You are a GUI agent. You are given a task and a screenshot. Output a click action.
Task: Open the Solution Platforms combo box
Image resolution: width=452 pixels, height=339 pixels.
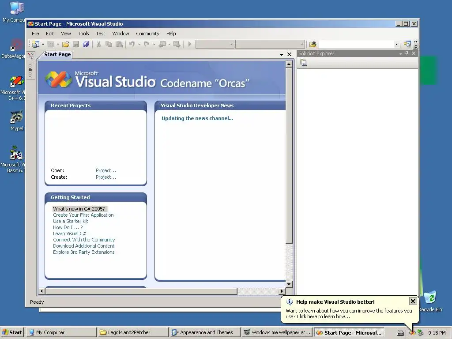[270, 44]
